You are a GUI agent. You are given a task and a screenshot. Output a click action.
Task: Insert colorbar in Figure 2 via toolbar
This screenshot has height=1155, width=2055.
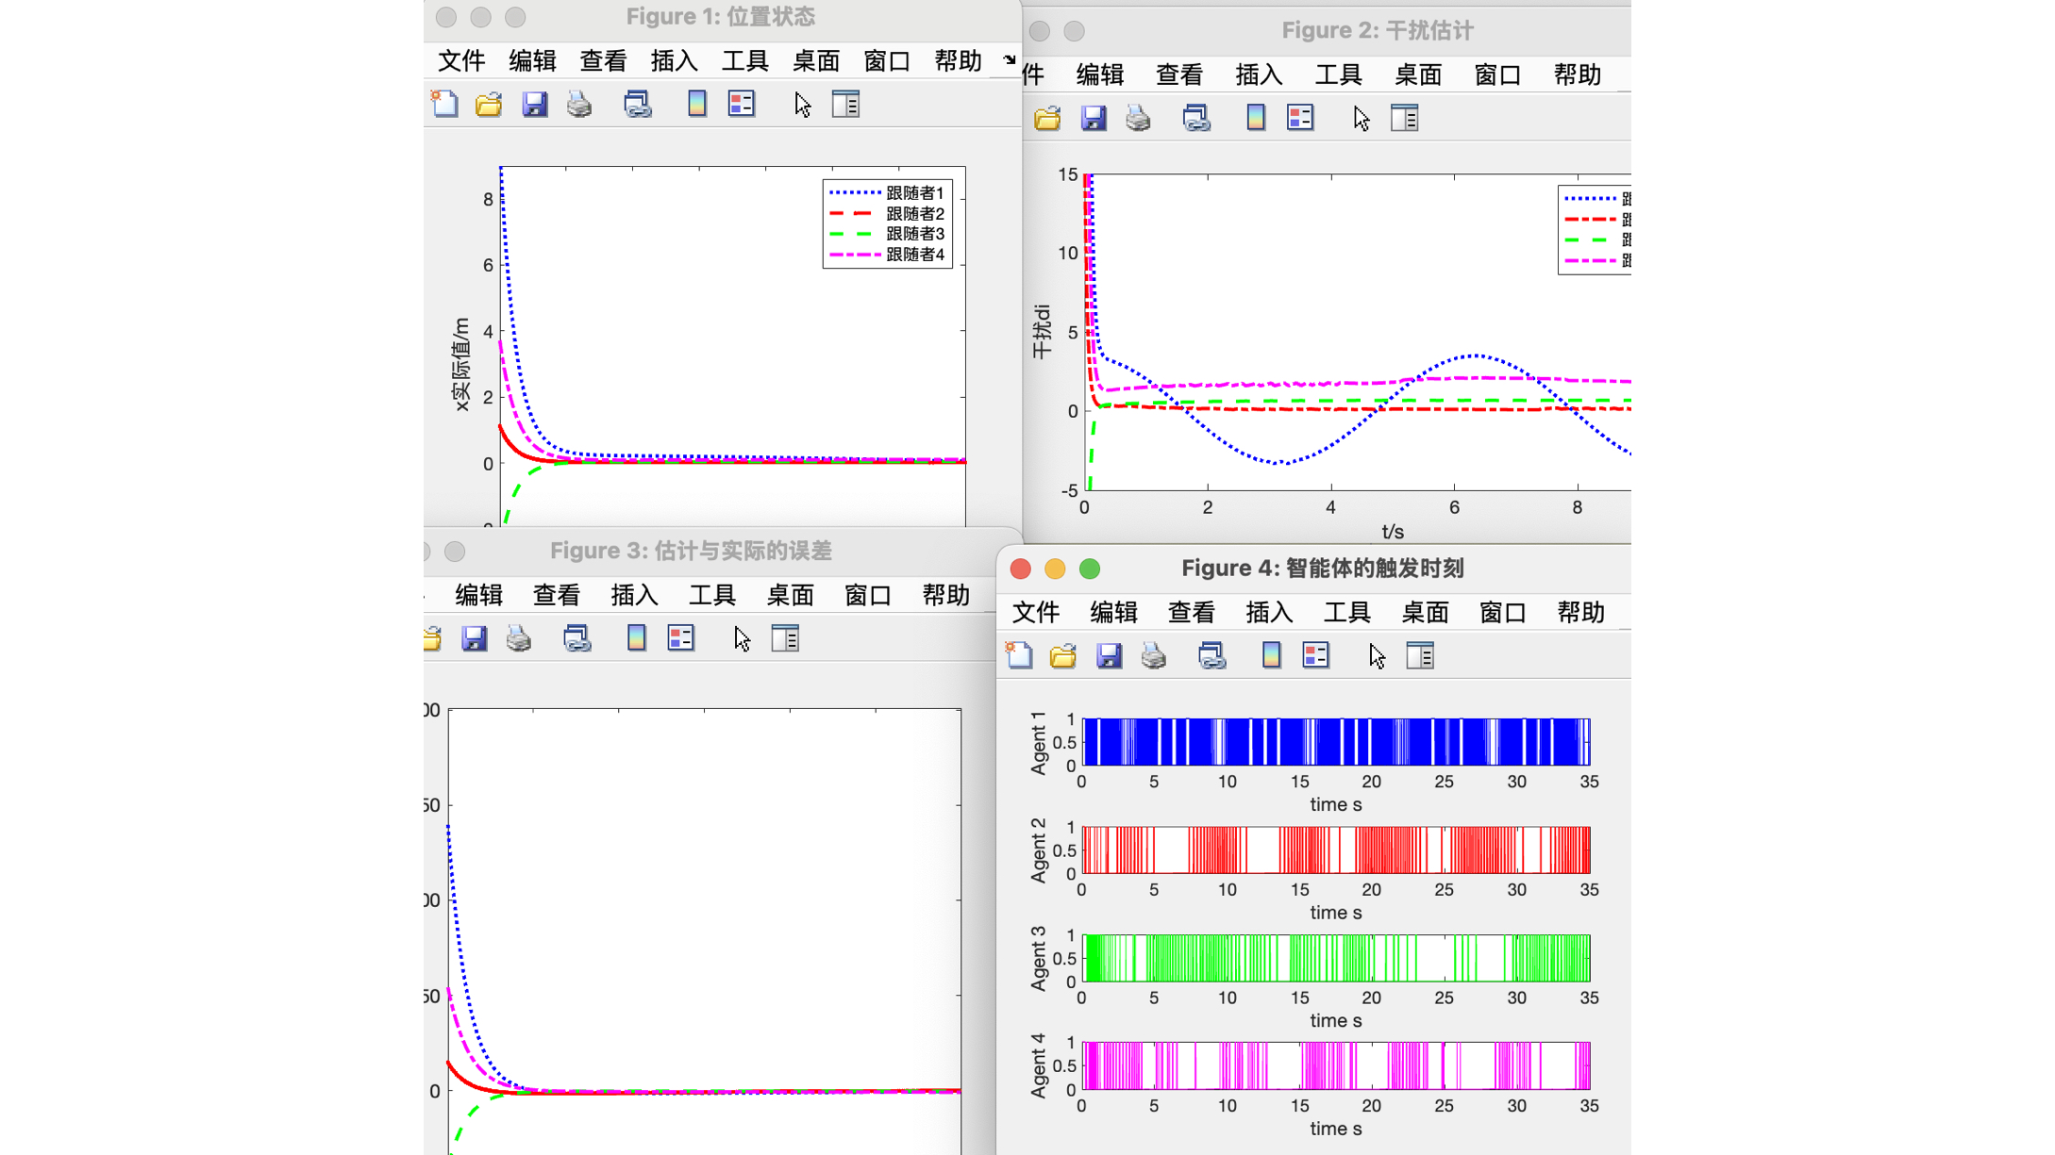1256,118
